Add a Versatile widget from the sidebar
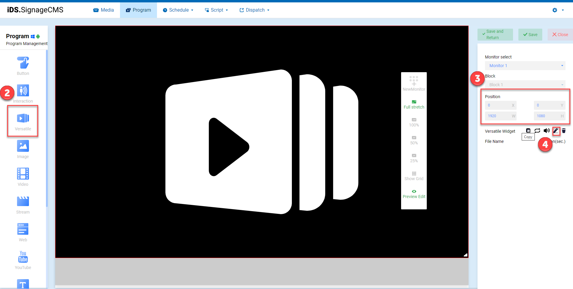This screenshot has height=289, width=573. point(23,121)
